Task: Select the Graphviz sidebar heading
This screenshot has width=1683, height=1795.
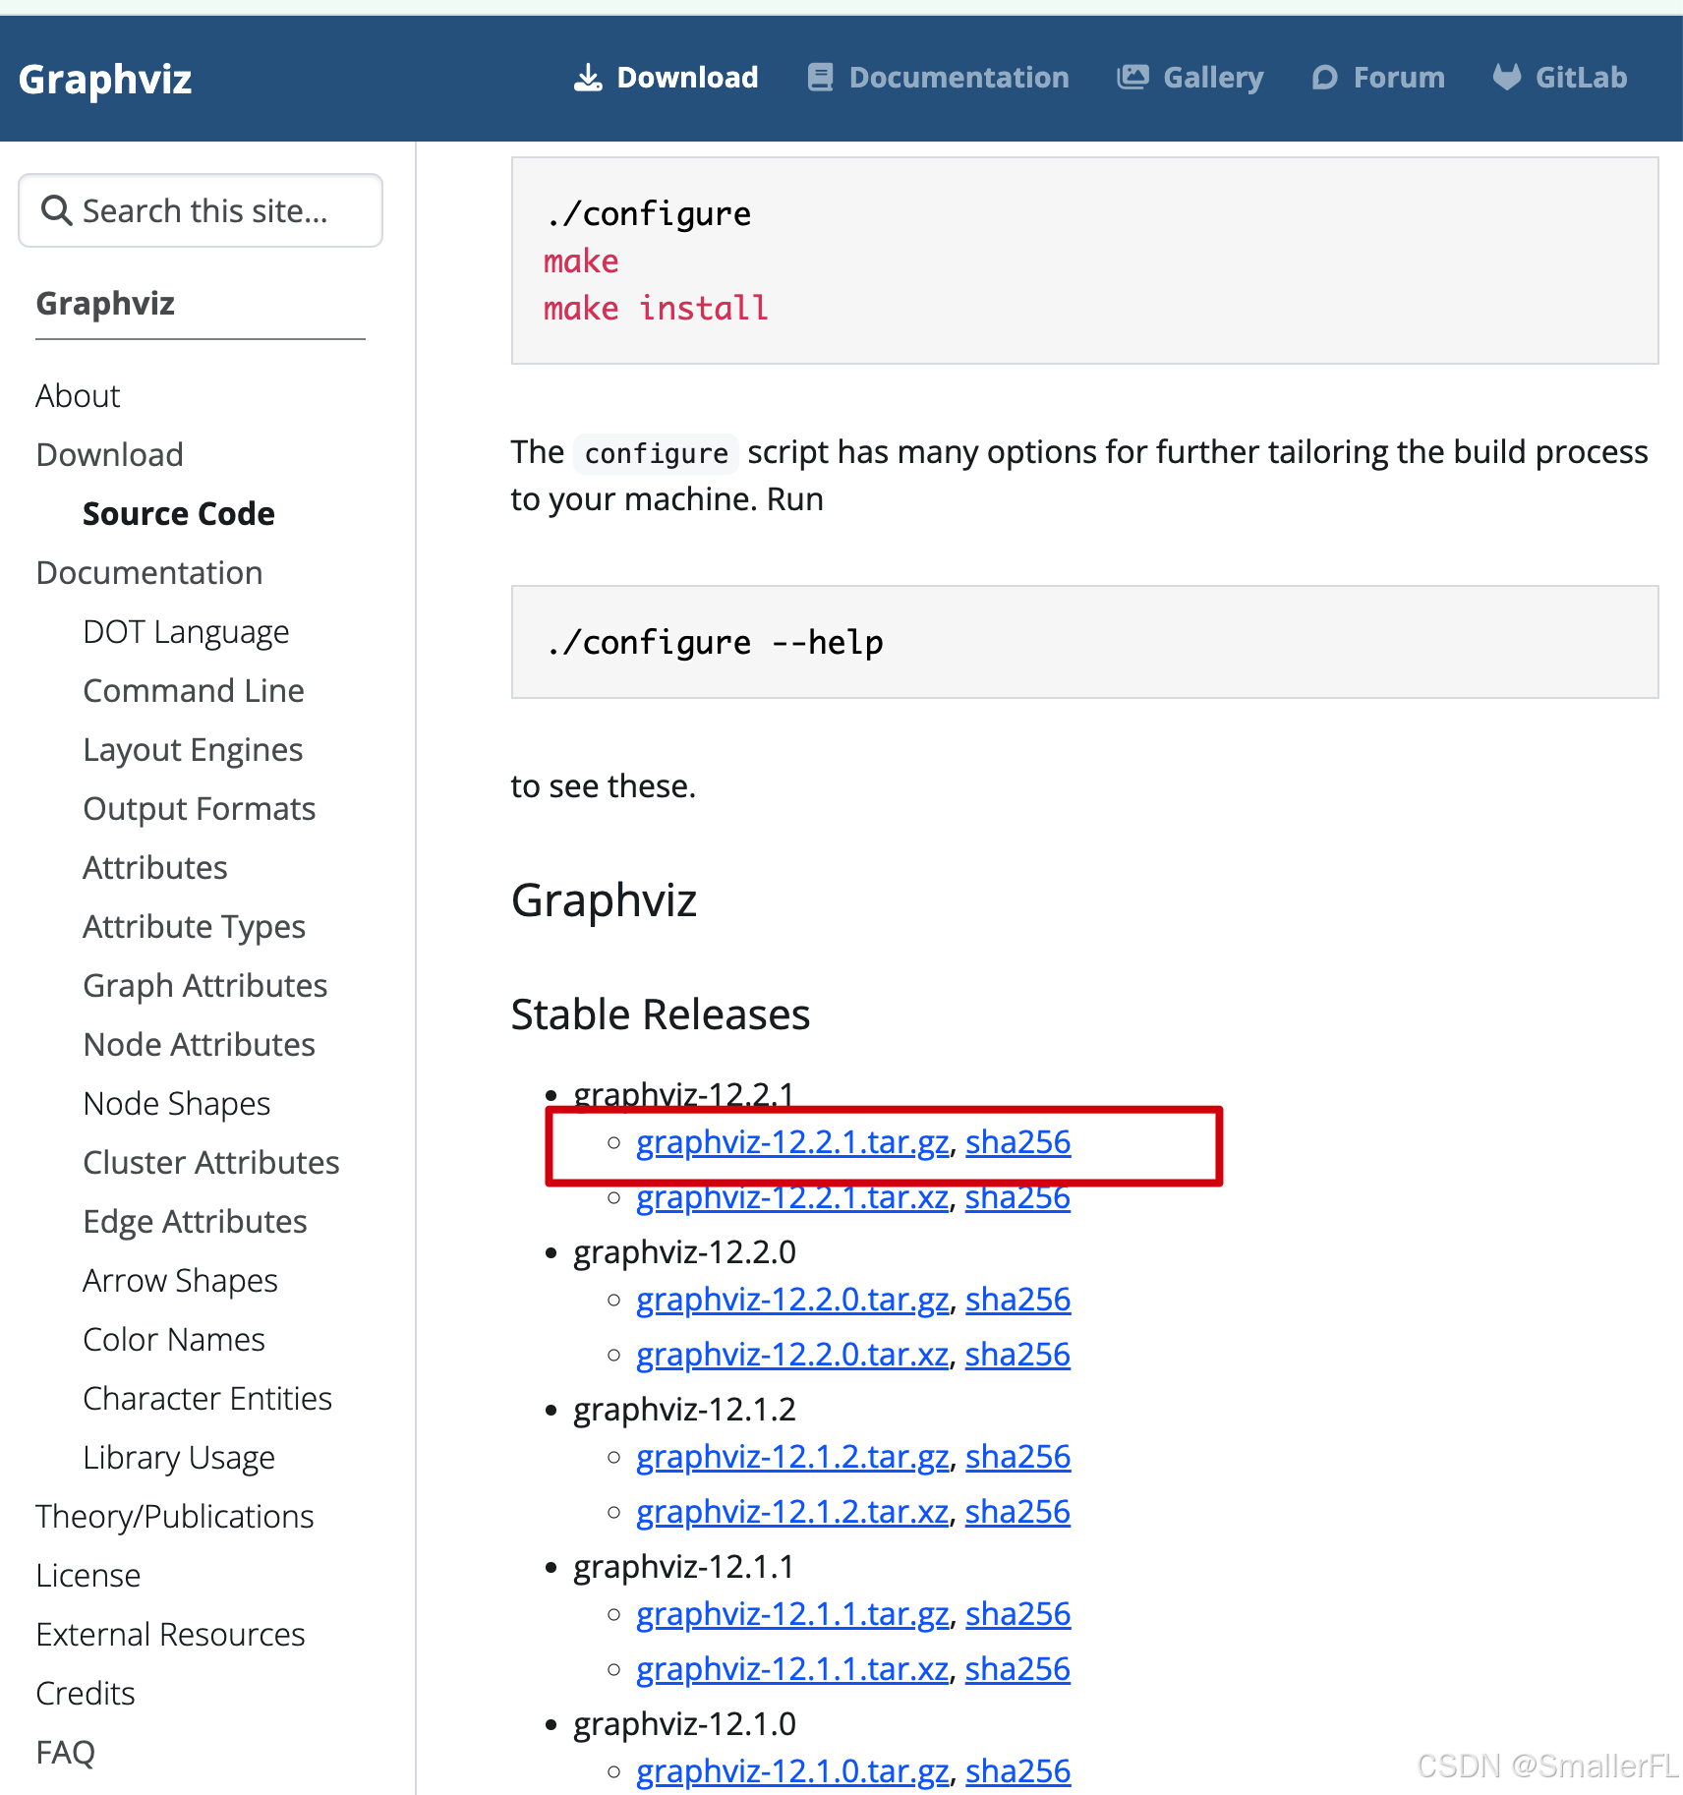Action: [x=105, y=304]
